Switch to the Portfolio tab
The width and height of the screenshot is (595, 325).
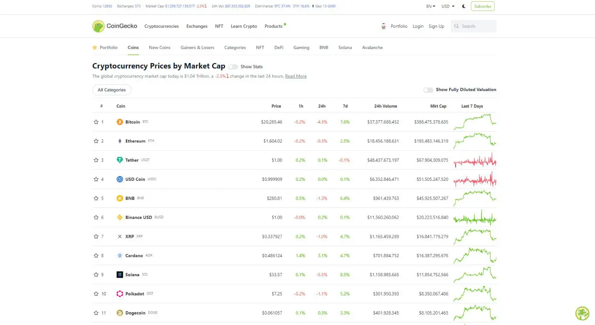point(105,47)
